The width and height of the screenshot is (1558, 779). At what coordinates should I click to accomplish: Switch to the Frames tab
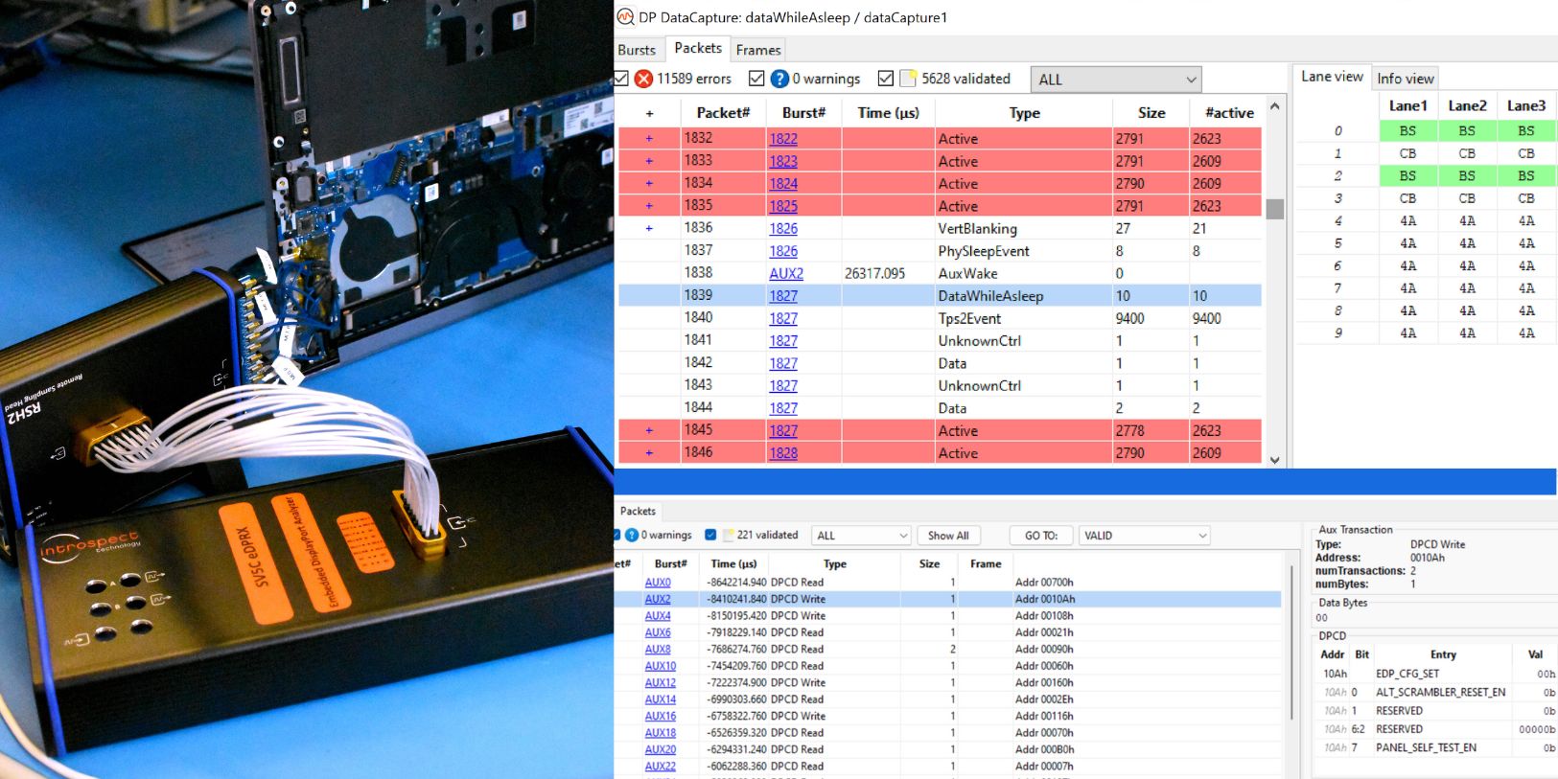point(758,50)
